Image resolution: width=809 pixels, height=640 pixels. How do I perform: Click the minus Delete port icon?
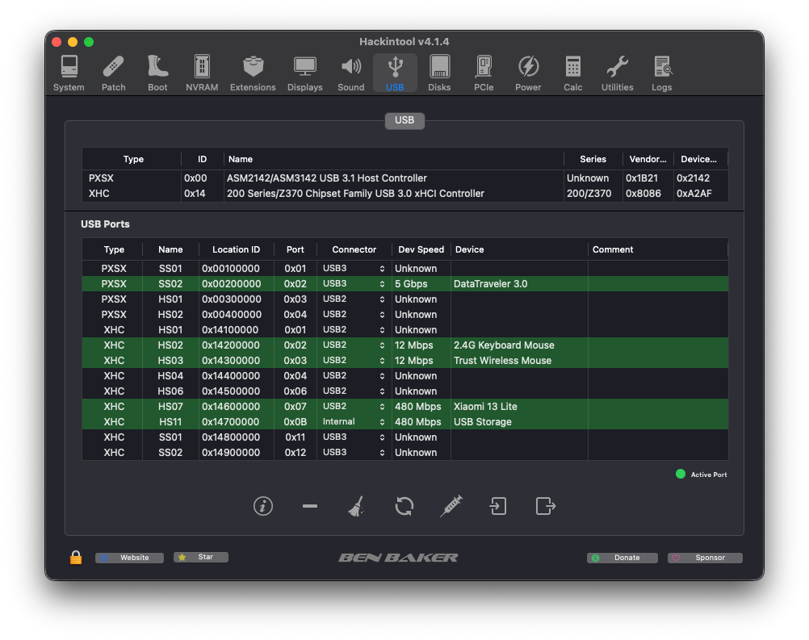(309, 506)
